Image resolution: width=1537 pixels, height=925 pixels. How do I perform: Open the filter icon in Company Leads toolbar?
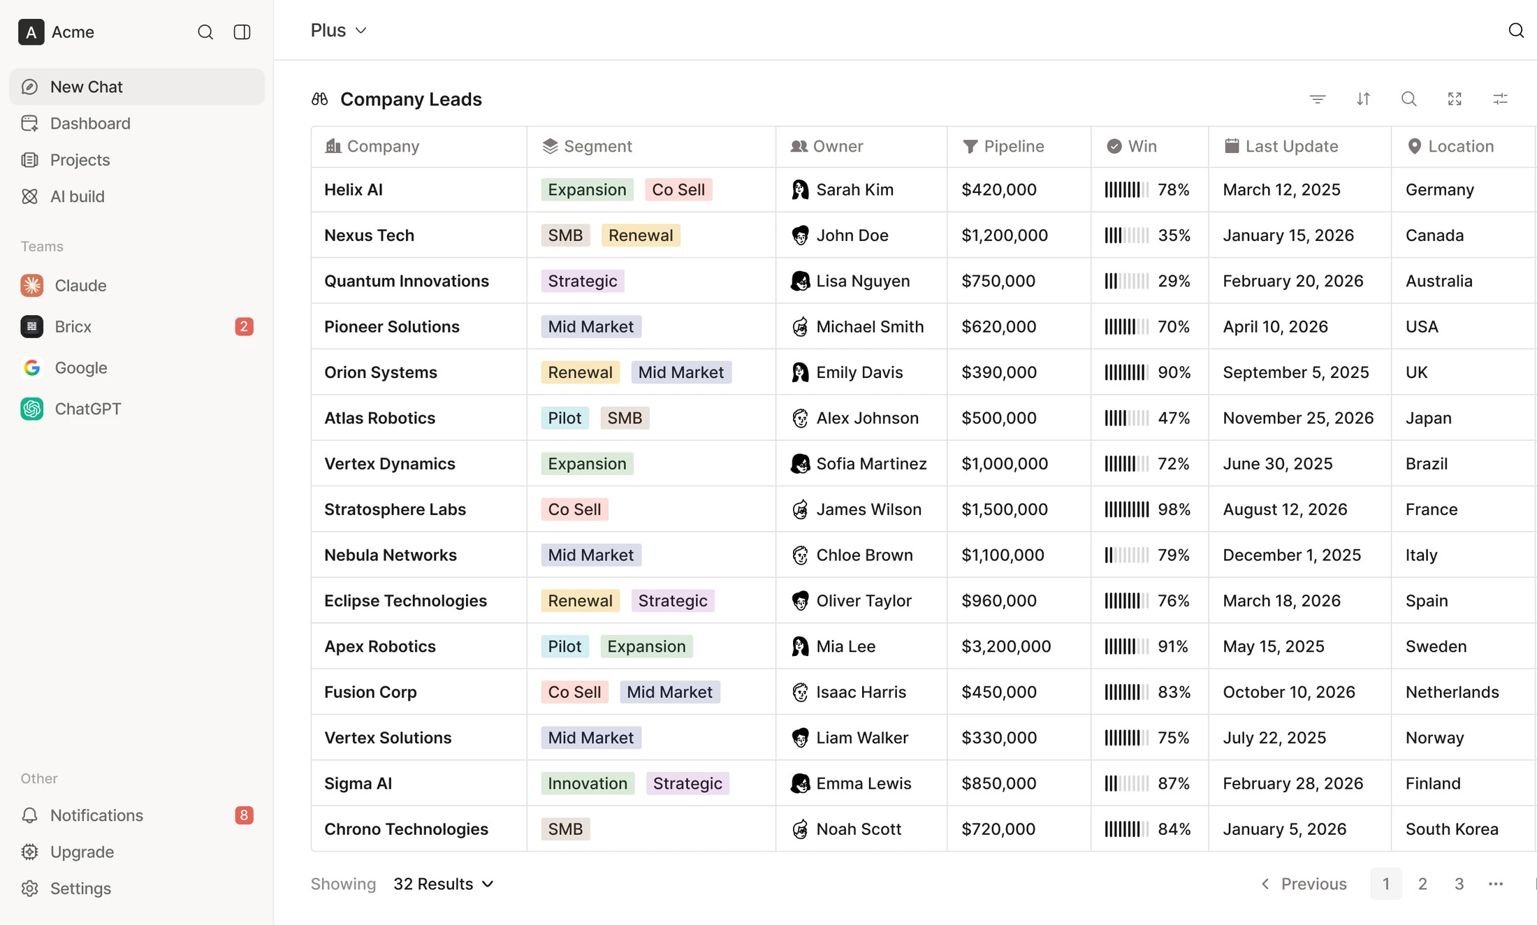(1318, 99)
